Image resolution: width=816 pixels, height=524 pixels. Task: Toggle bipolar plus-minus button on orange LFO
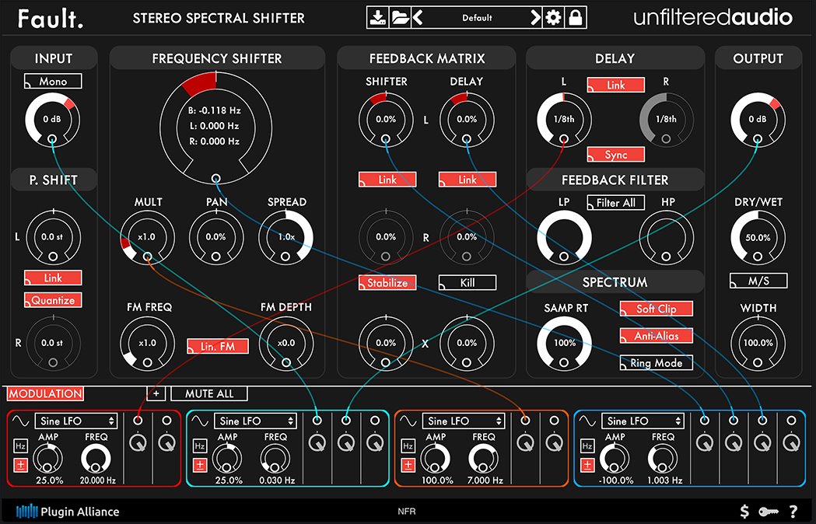[x=408, y=465]
